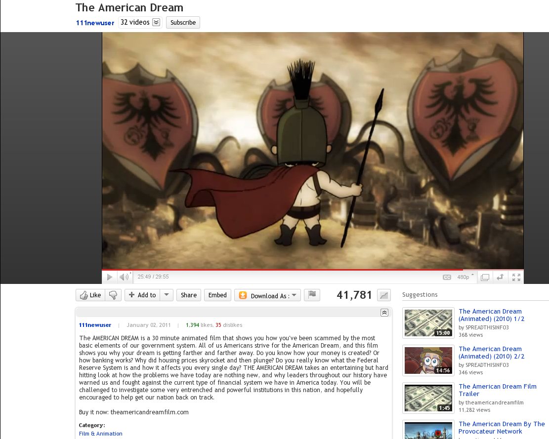Click the thumbs-down dislike button
Viewport: 549px width, 439px height.
(x=113, y=295)
